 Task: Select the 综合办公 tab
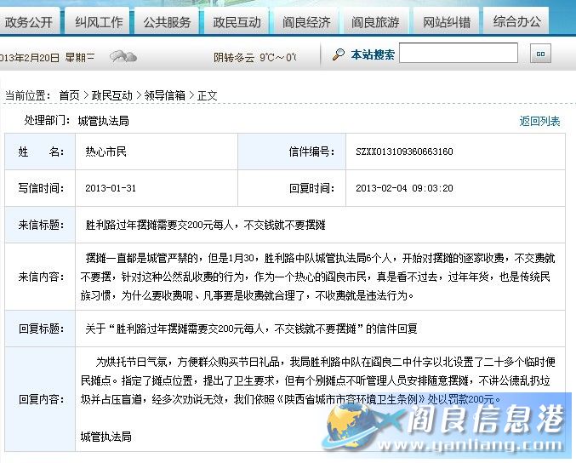click(516, 21)
